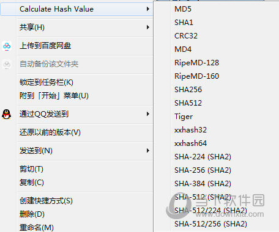Screen dimensions: 279x232
Task: Expand the 共享(H) submenu arrow
Action: coord(148,27)
